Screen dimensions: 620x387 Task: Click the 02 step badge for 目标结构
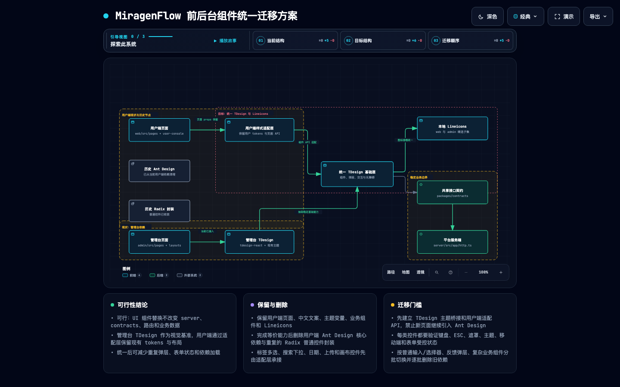coord(348,40)
